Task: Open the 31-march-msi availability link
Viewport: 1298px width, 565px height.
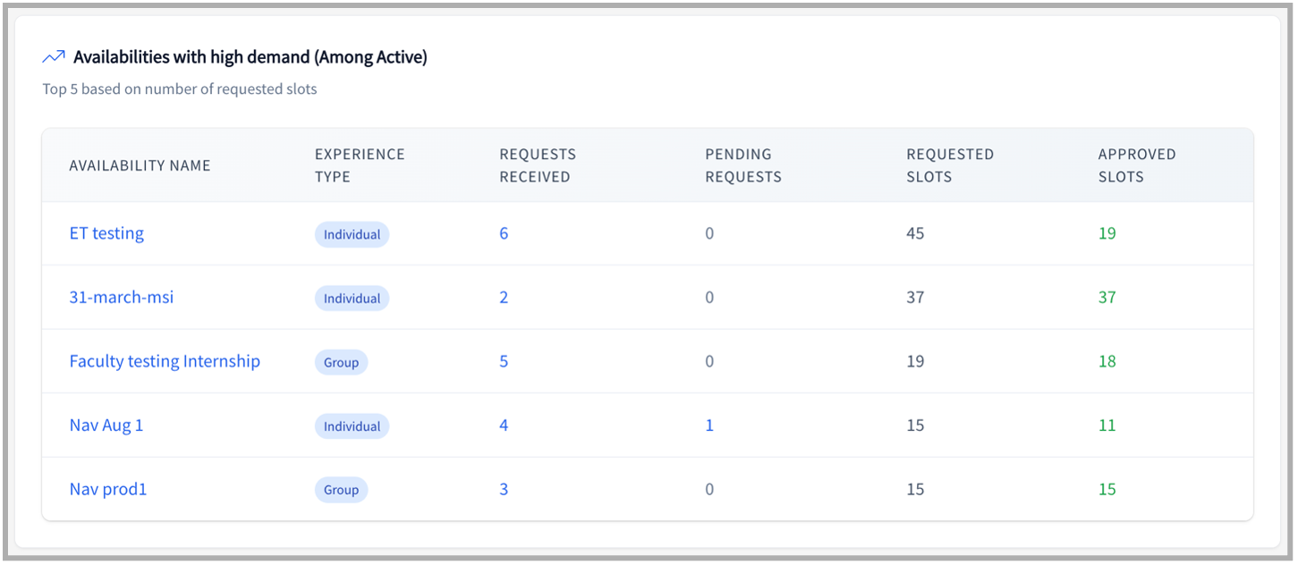Action: point(122,297)
